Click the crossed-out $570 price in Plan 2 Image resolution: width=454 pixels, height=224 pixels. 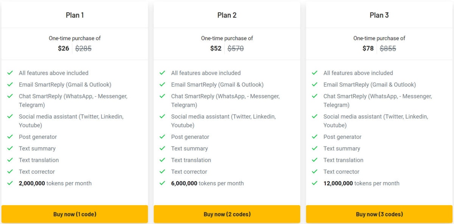[236, 48]
